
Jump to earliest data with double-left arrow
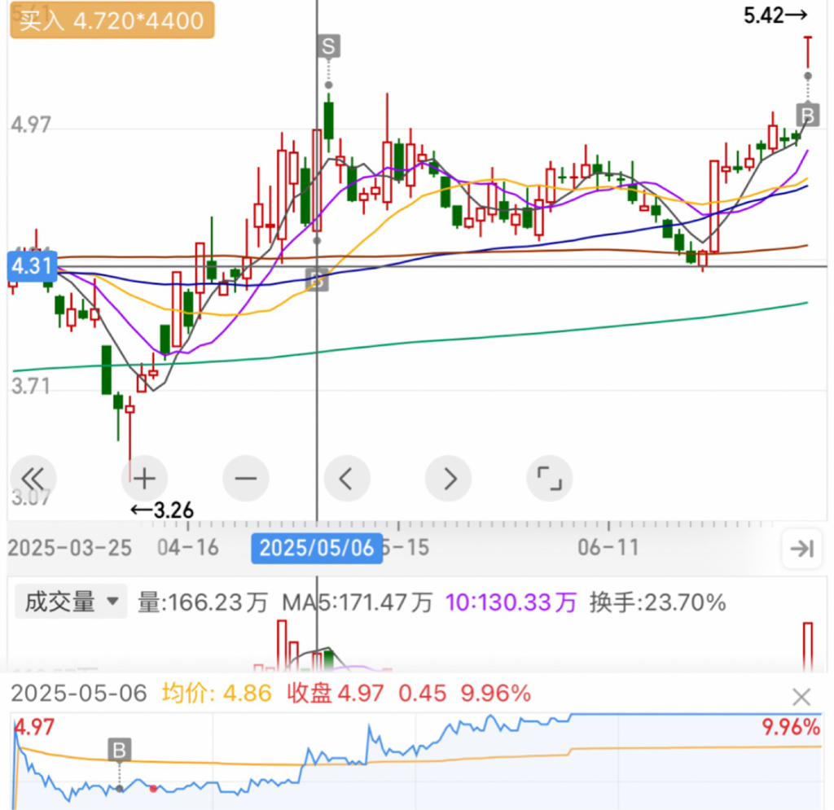tap(33, 479)
